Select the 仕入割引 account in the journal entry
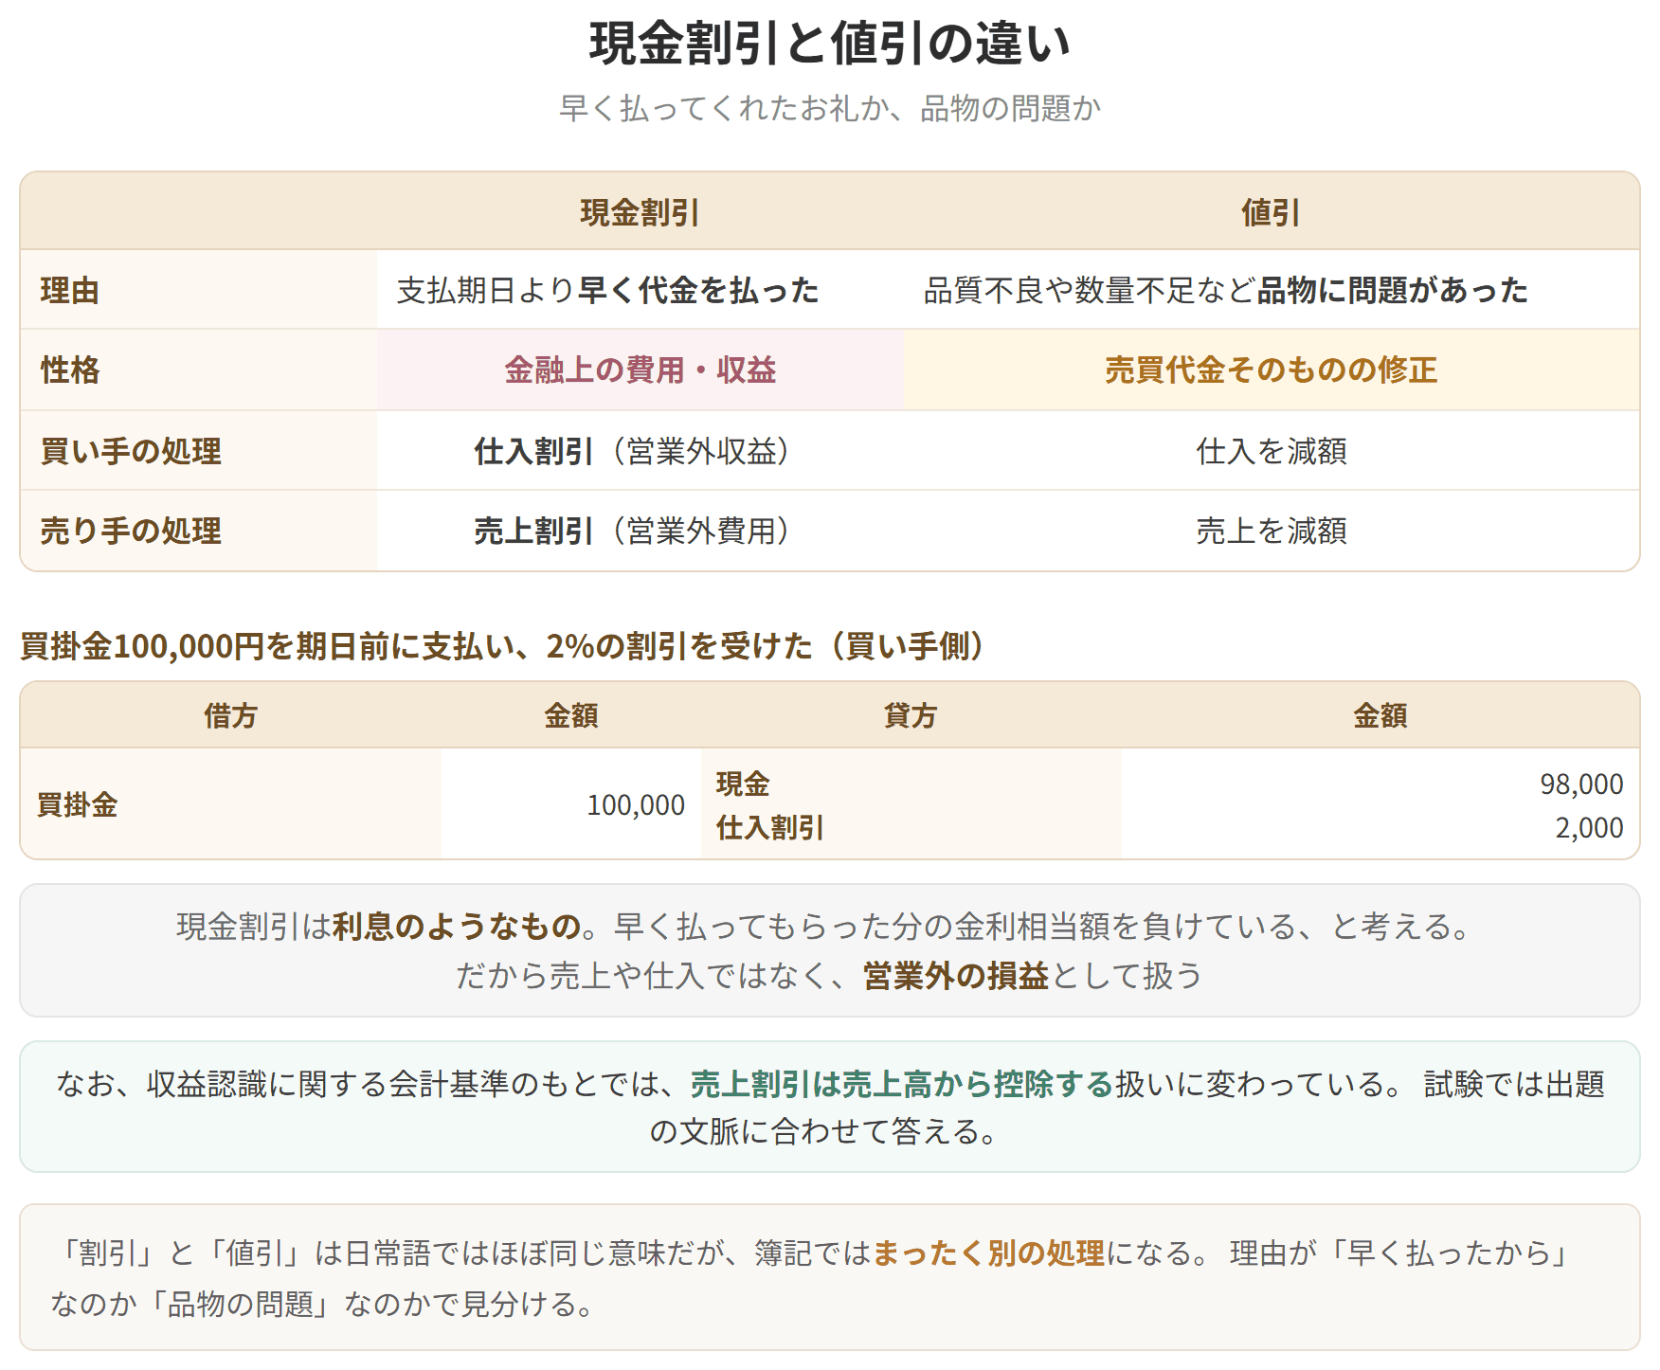 [769, 828]
